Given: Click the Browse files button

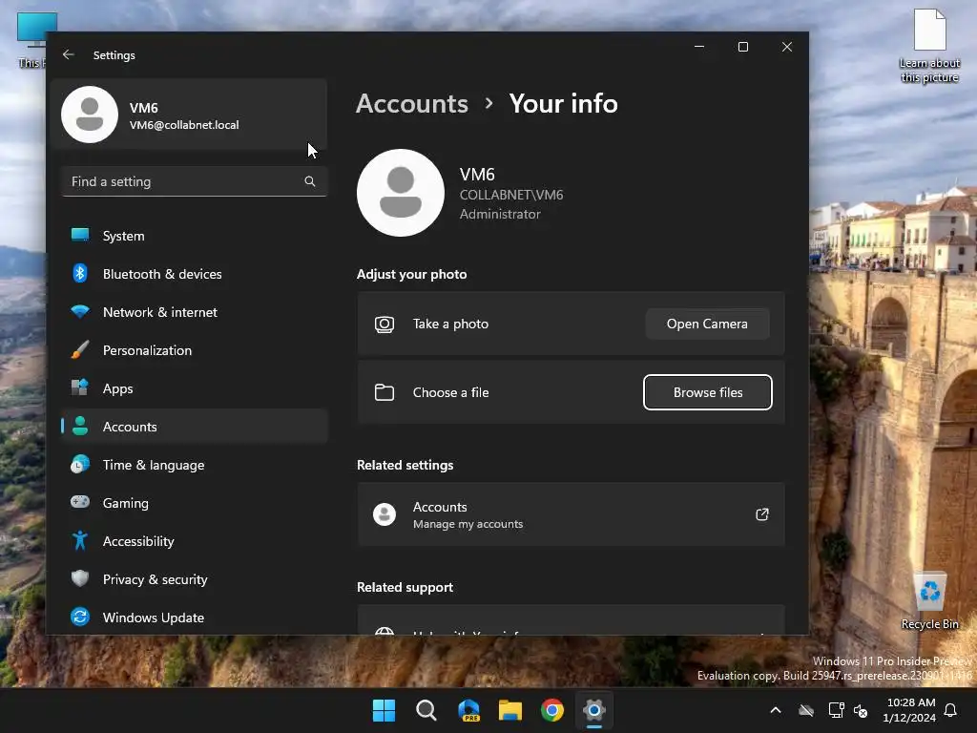Looking at the screenshot, I should point(707,392).
